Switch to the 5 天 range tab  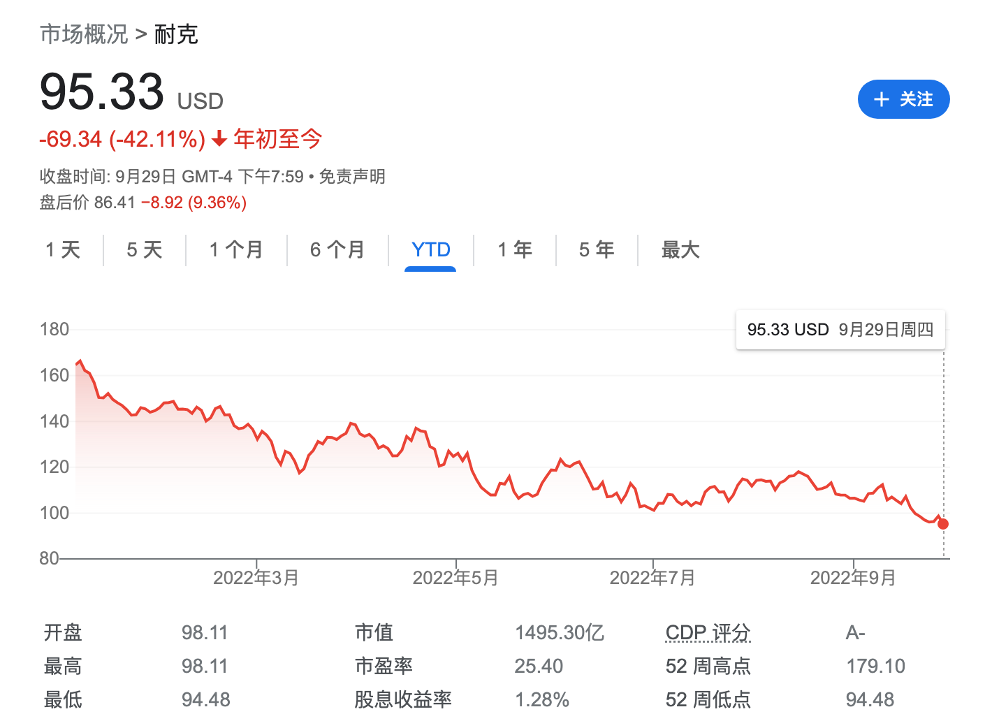pos(145,249)
